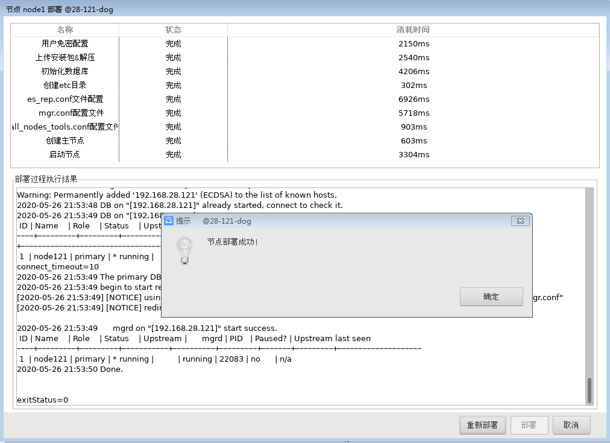Select the 创建主节点 row name
Viewport: 610px width, 443px height.
tap(65, 141)
